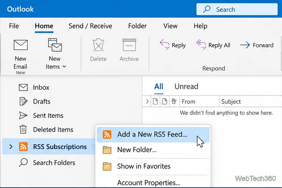
Task: Select the Sent Items folder
Action: tap(48, 115)
